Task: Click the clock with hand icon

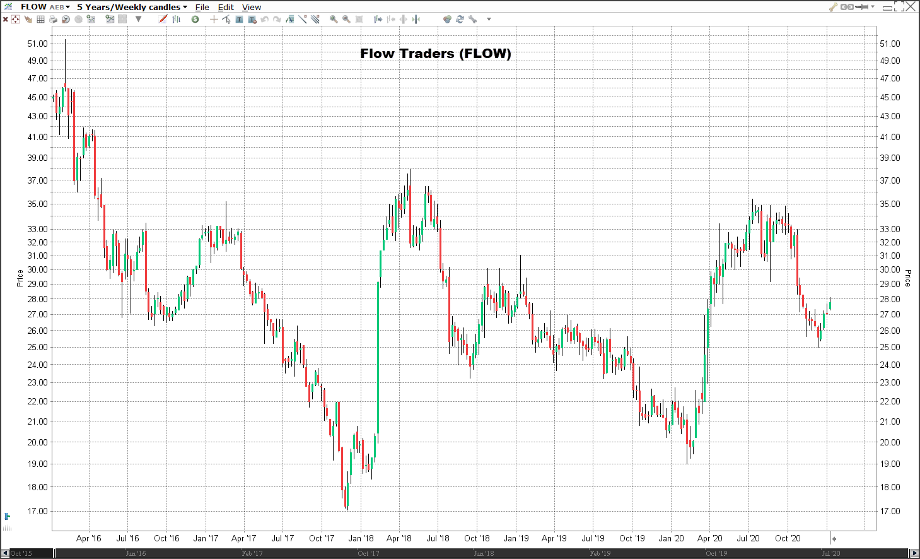Action: 66,19
